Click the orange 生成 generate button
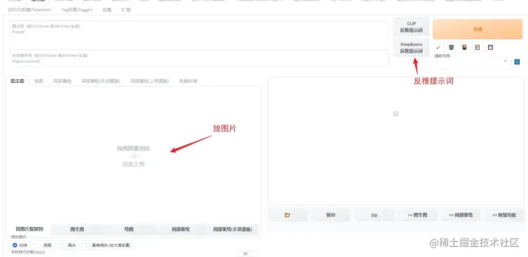Screen dimensions: 528x257 [478, 29]
